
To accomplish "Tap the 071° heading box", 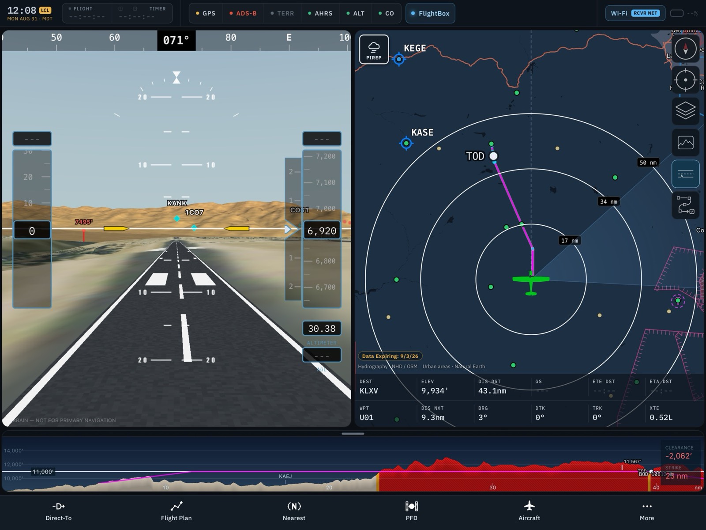I will coord(176,40).
